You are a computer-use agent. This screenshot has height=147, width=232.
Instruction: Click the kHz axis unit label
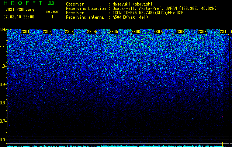tap(3, 30)
